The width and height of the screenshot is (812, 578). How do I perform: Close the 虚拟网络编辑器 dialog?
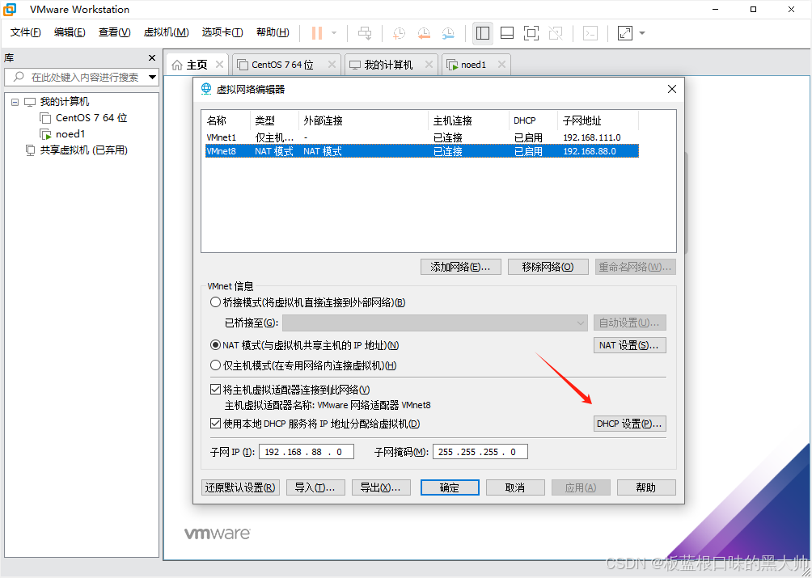[x=672, y=89]
